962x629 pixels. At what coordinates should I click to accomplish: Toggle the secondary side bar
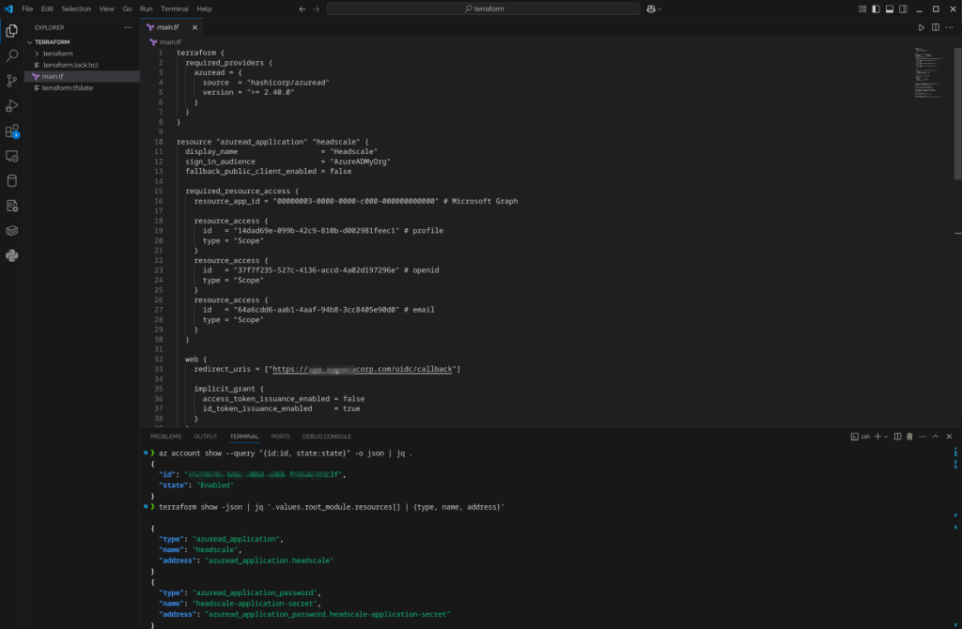click(903, 9)
